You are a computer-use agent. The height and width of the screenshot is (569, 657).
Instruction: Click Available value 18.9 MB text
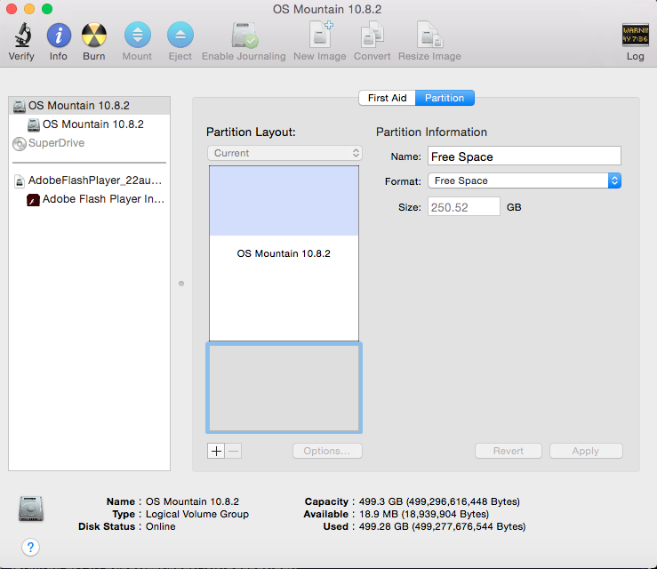pyautogui.click(x=423, y=514)
